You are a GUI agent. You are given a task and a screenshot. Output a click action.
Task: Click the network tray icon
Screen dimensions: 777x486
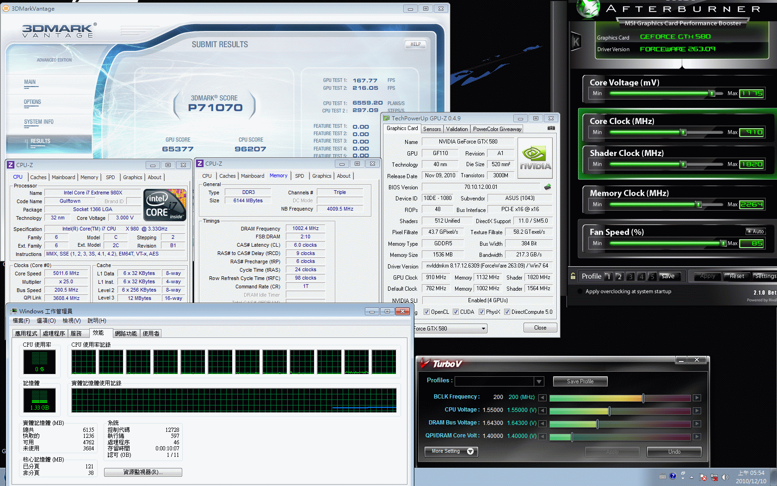714,477
